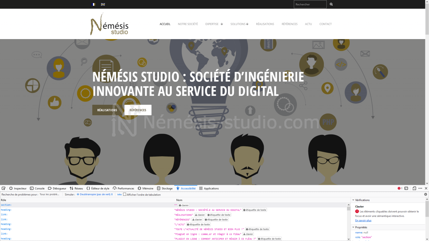Select the Débogueur panel icon

click(x=49, y=188)
